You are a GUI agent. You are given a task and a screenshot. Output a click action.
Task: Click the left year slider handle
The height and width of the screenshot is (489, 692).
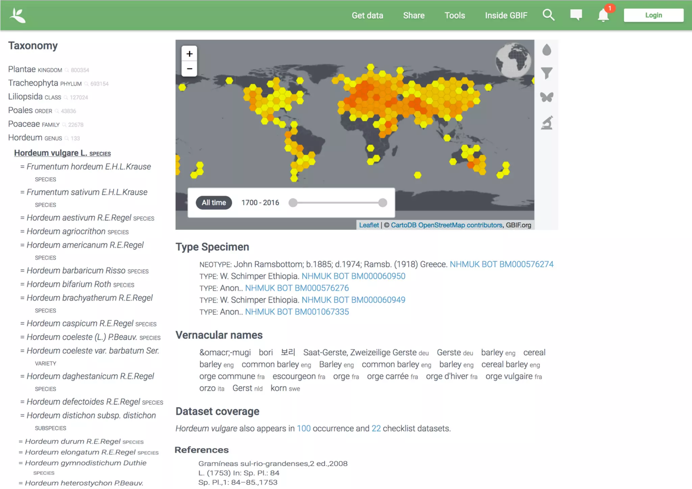click(293, 203)
